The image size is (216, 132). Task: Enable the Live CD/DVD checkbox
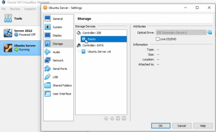(x=158, y=39)
